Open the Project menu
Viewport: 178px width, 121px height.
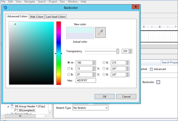point(53,2)
